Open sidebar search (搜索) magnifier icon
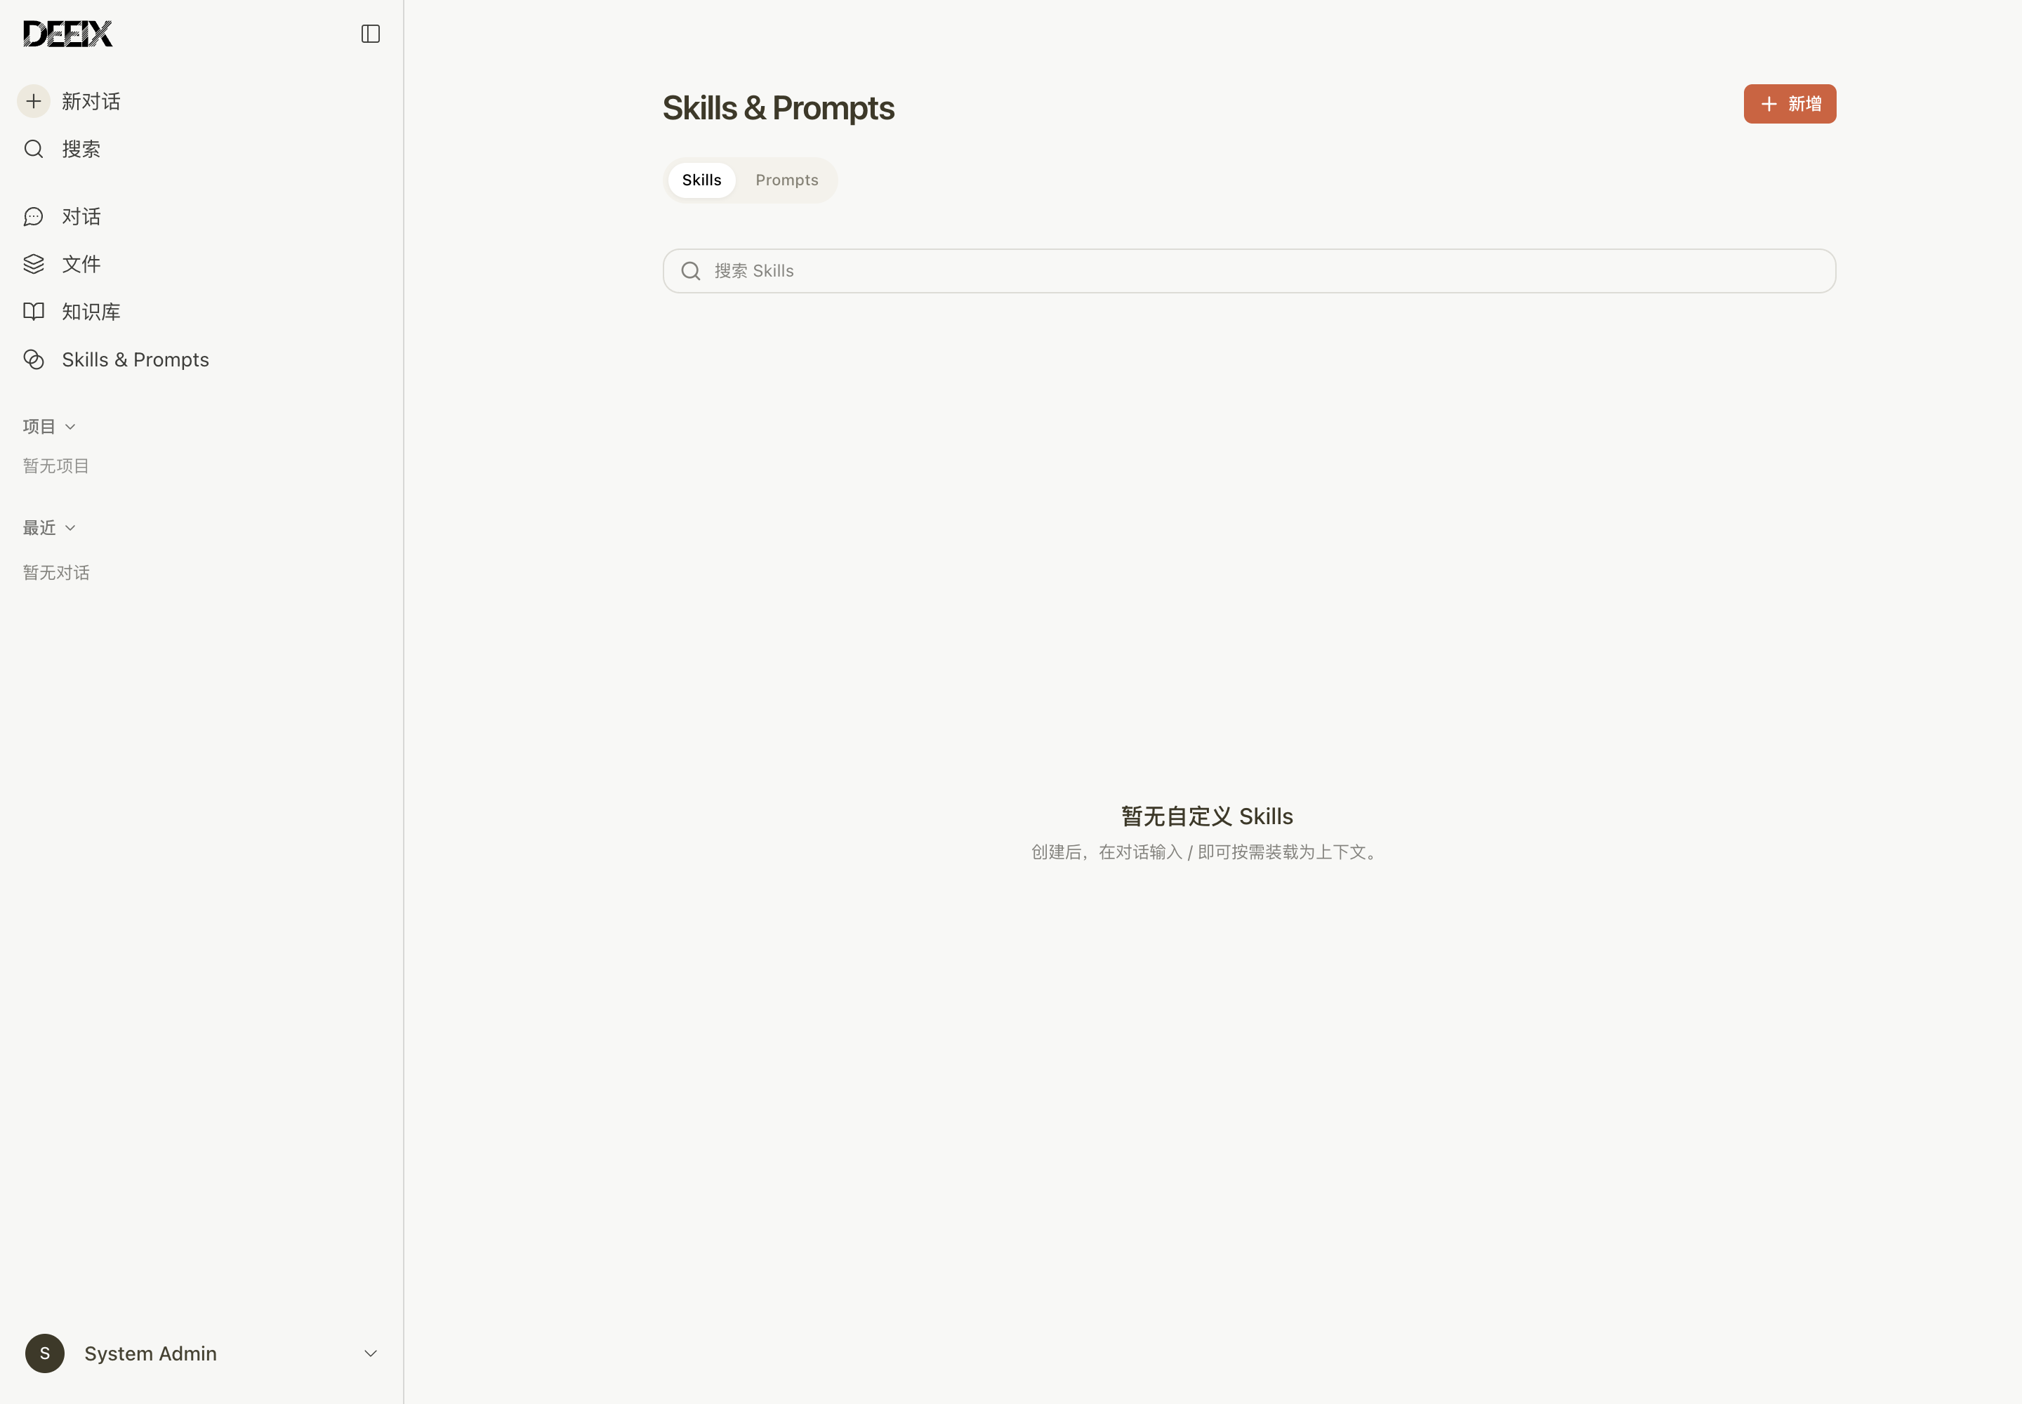This screenshot has height=1404, width=2022. coord(34,149)
